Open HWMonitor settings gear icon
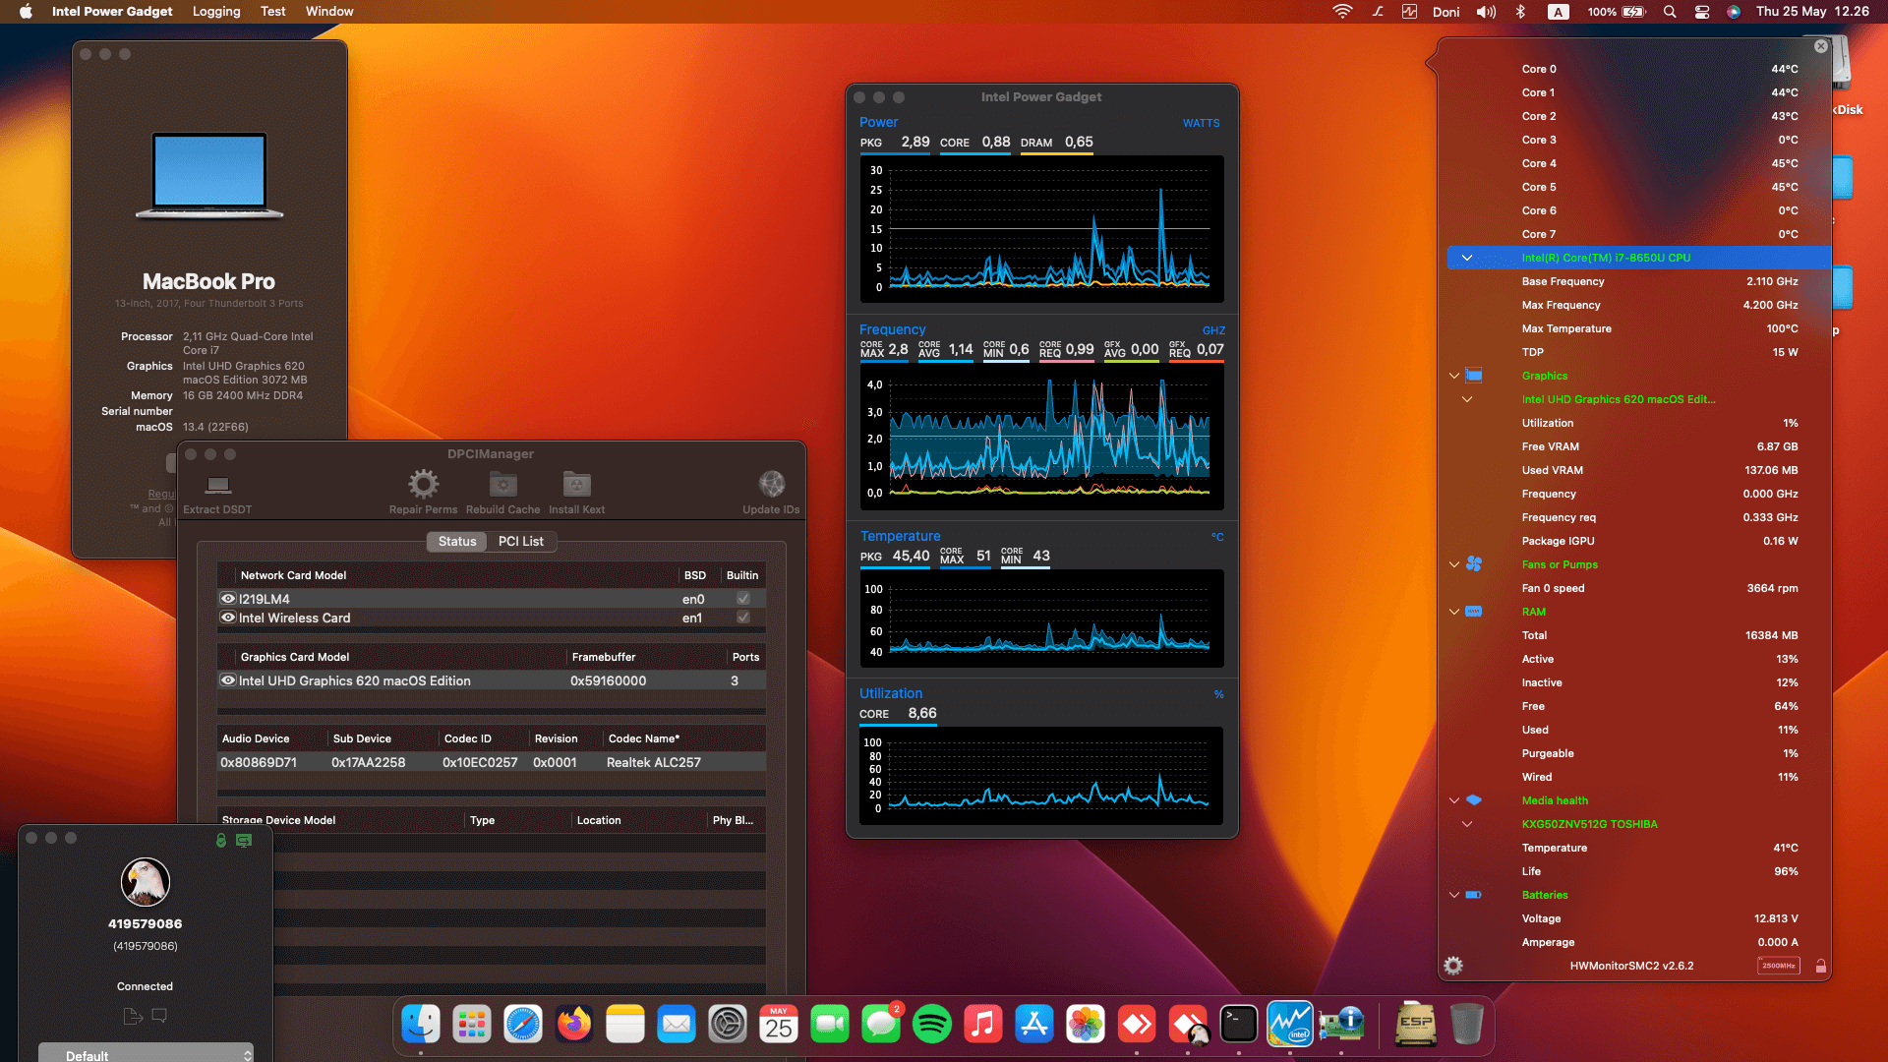The image size is (1888, 1062). pyautogui.click(x=1453, y=966)
